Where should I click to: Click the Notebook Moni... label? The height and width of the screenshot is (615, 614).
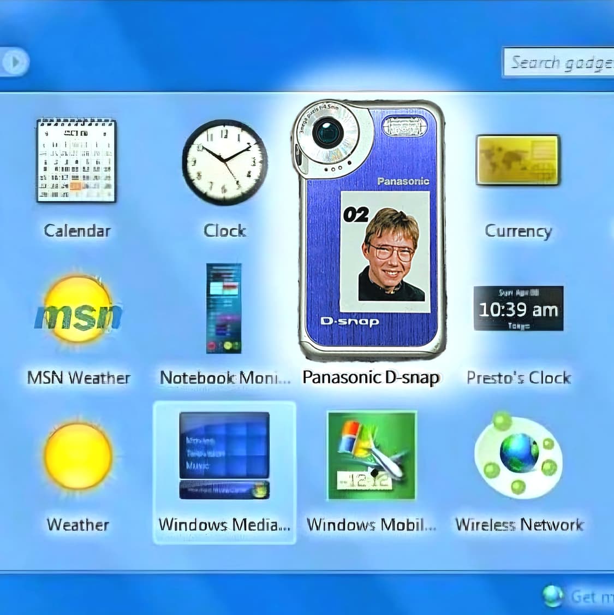(x=225, y=378)
